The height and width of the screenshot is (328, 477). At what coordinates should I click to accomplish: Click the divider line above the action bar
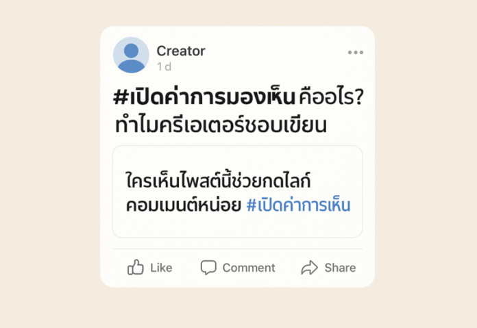point(237,249)
